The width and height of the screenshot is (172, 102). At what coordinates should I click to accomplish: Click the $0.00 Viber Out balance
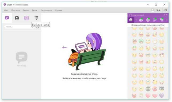coord(158,10)
